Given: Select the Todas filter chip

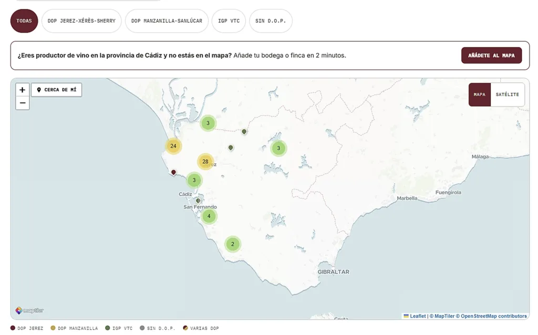Looking at the screenshot, I should 24,21.
